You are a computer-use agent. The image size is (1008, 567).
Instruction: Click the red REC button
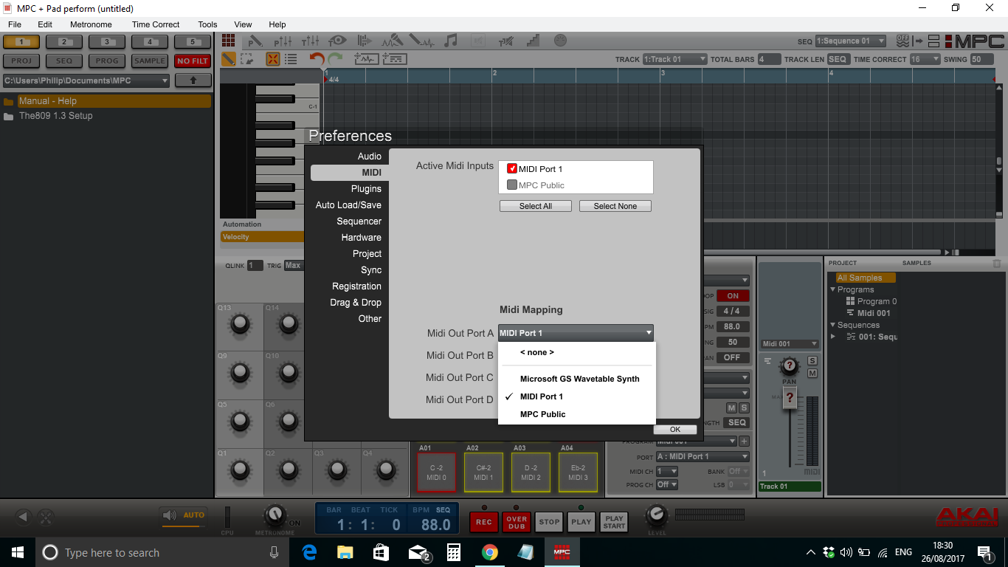click(x=484, y=521)
